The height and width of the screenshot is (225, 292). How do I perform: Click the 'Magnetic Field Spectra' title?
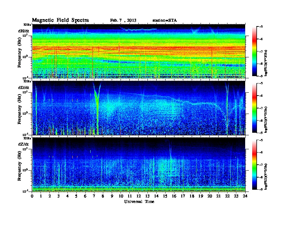[x=60, y=20]
